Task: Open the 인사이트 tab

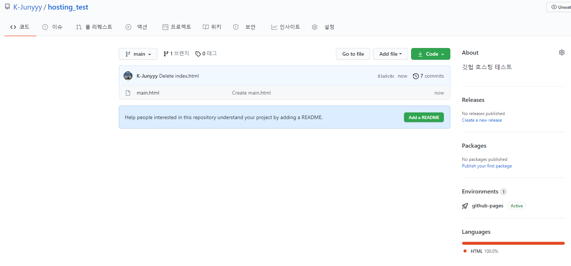Action: point(286,27)
